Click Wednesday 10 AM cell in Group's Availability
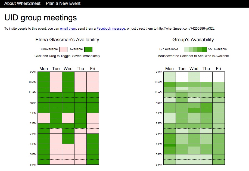 (194, 85)
